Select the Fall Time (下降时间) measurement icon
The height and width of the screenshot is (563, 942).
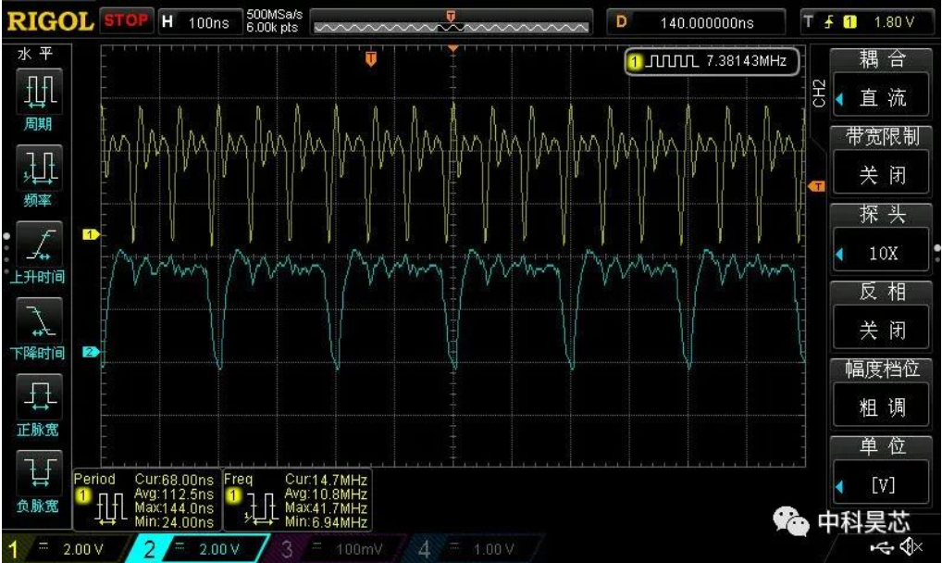click(39, 320)
